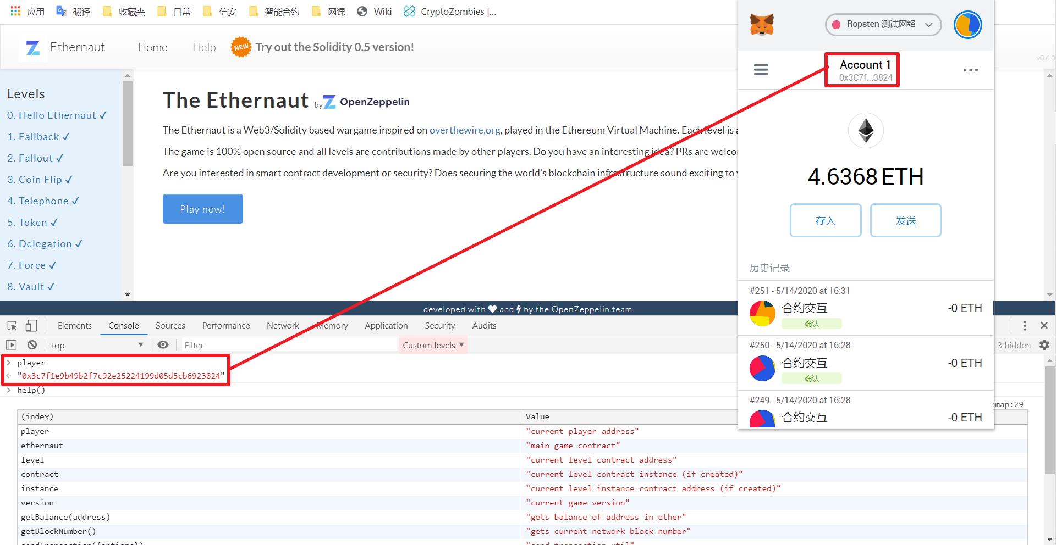Viewport: 1056px width, 545px height.
Task: Open level 4. Telephone
Action: (43, 201)
